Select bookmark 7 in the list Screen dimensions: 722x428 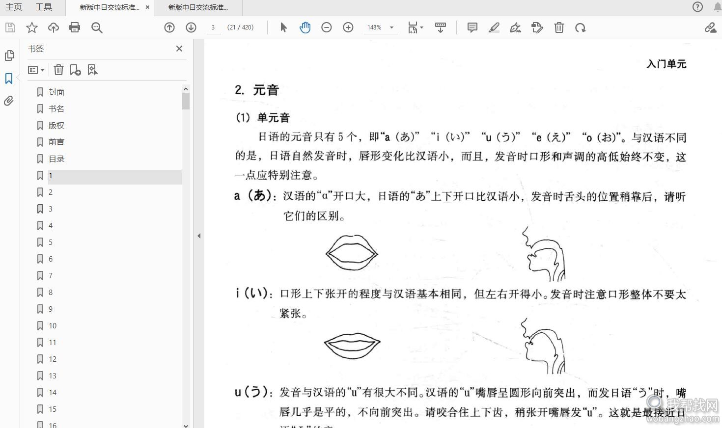tap(51, 276)
